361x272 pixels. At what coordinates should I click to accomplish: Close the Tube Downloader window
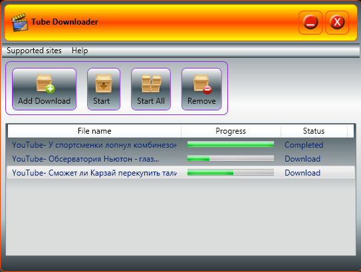coord(337,23)
